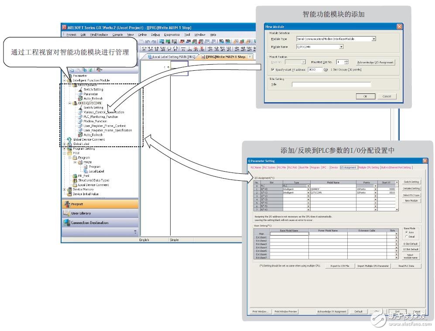
Task: Open Device Initial Value tree item
Action: (x=86, y=194)
